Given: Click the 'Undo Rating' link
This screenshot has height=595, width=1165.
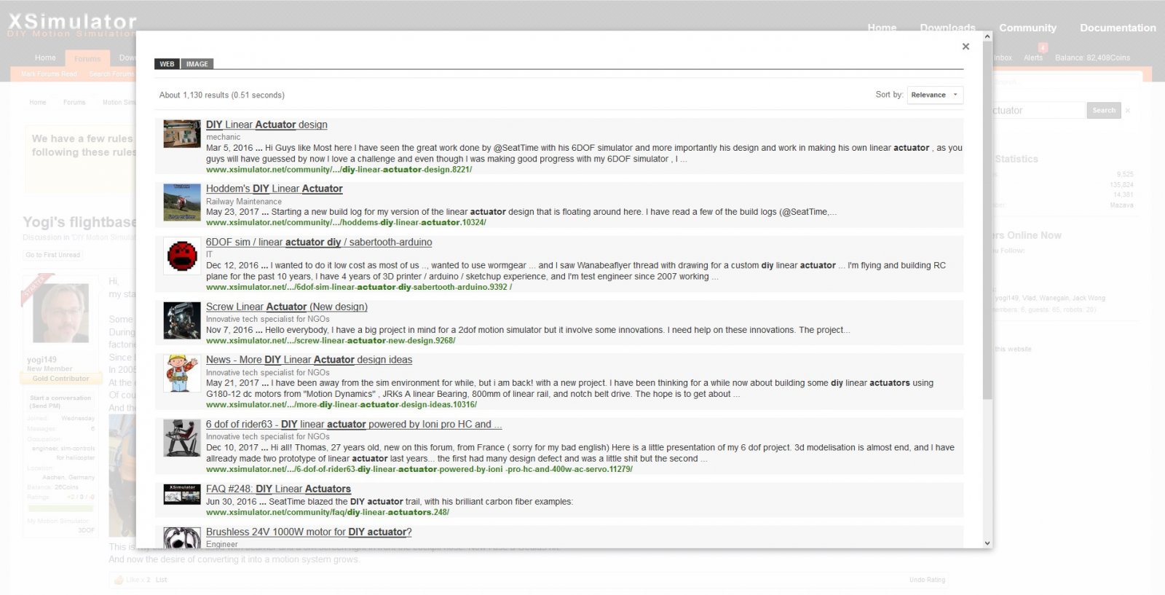Looking at the screenshot, I should (x=927, y=580).
